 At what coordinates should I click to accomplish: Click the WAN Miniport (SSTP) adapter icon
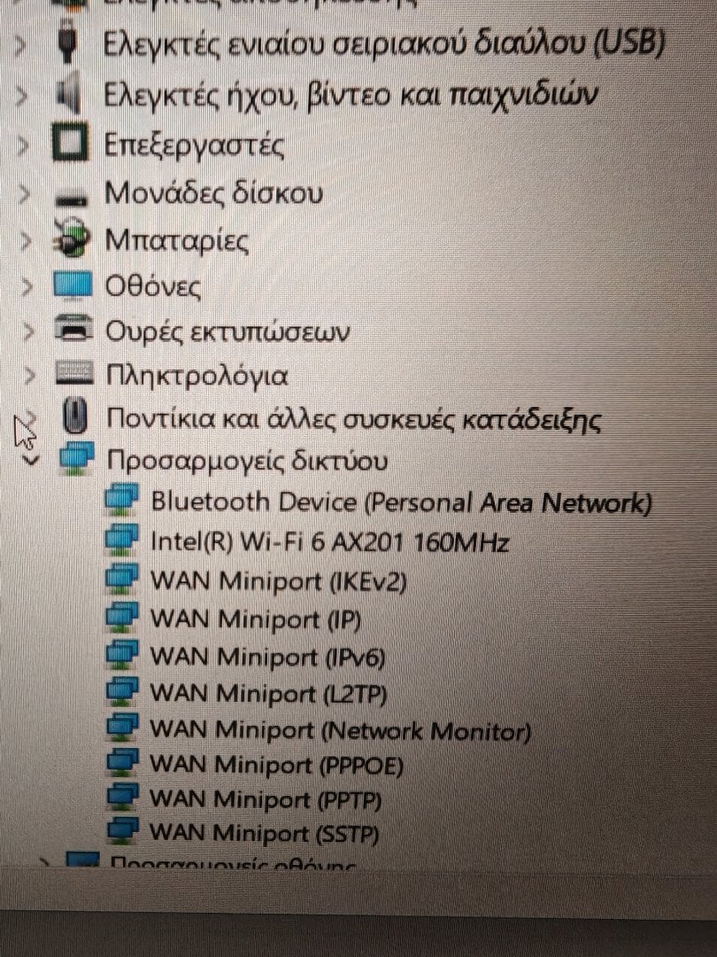pyautogui.click(x=122, y=831)
